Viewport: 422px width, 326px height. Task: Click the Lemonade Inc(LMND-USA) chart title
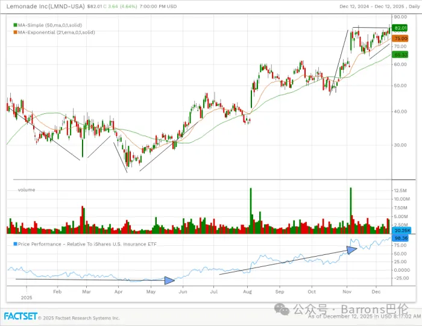45,6
